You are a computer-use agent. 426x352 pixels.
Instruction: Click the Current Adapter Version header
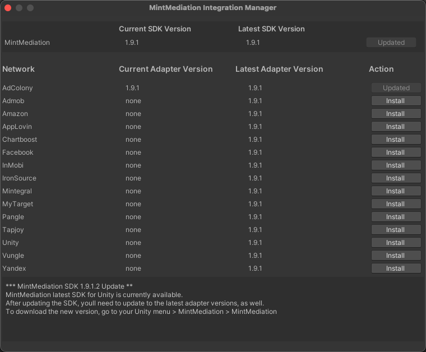166,69
